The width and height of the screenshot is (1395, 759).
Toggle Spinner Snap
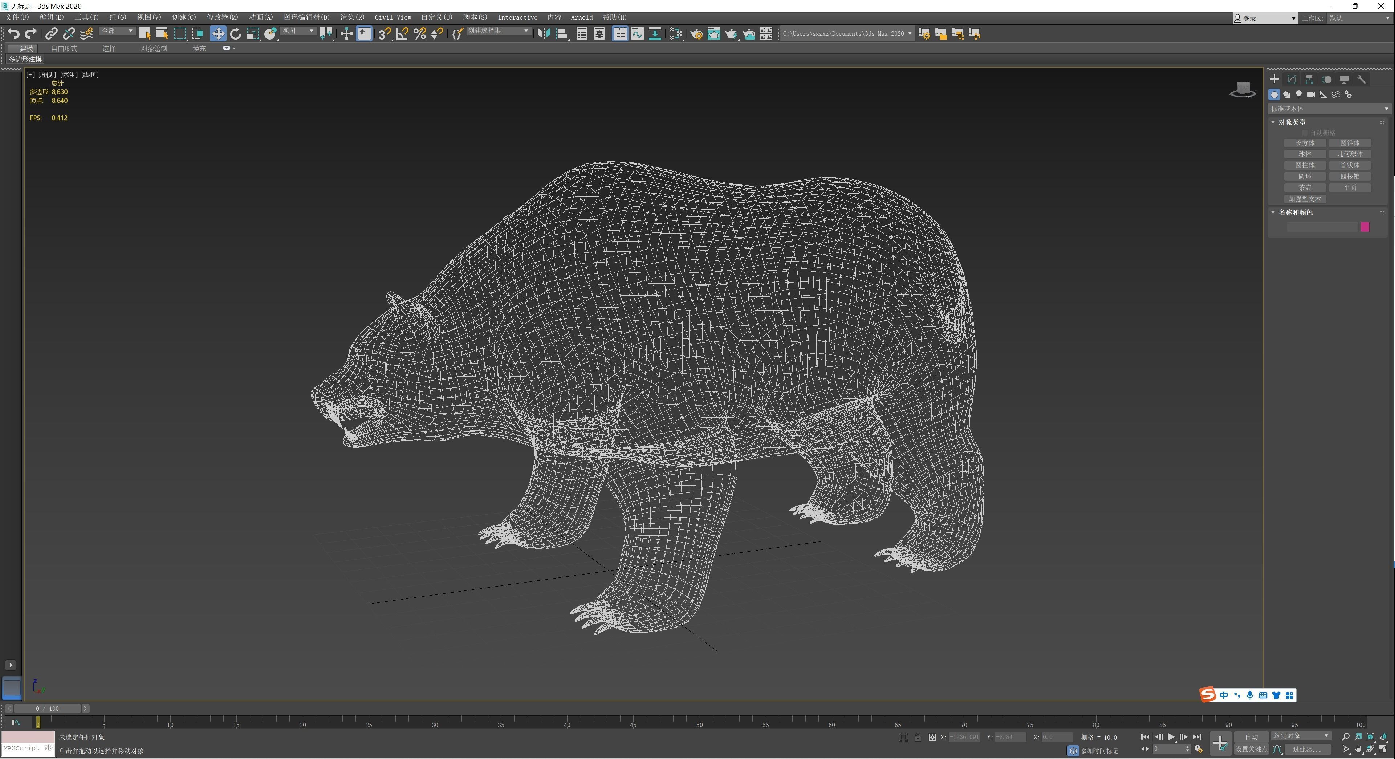437,33
